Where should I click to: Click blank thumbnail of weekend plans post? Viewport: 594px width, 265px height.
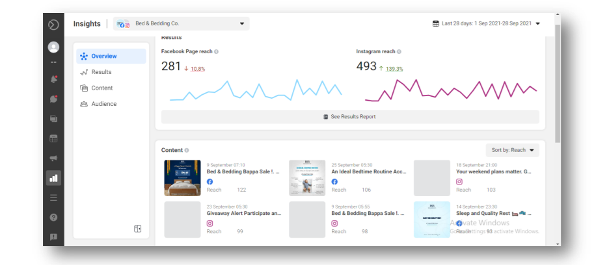point(432,178)
